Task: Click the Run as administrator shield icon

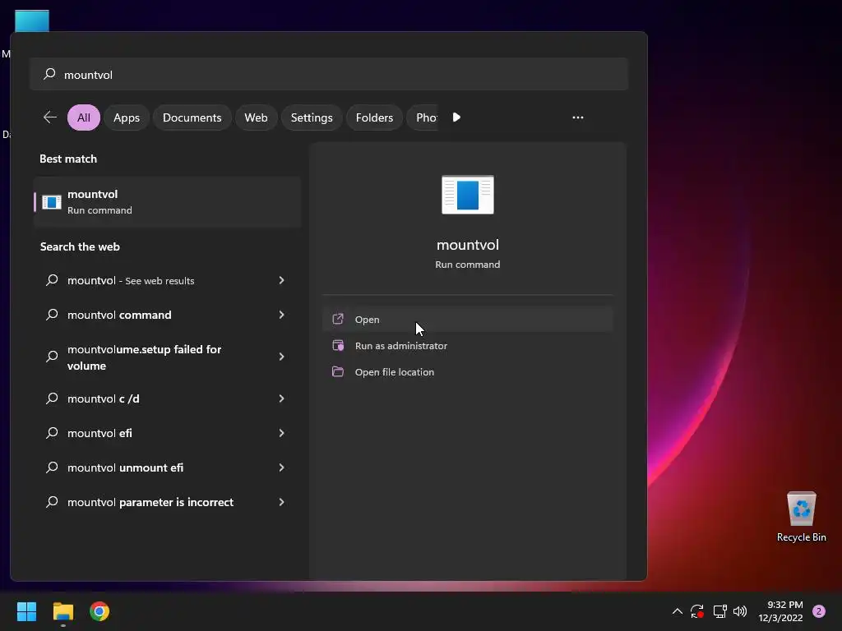Action: click(338, 346)
